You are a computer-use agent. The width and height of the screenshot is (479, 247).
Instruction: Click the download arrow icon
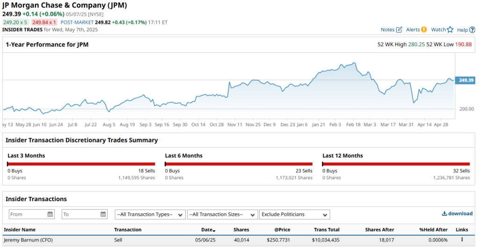tap(444, 213)
